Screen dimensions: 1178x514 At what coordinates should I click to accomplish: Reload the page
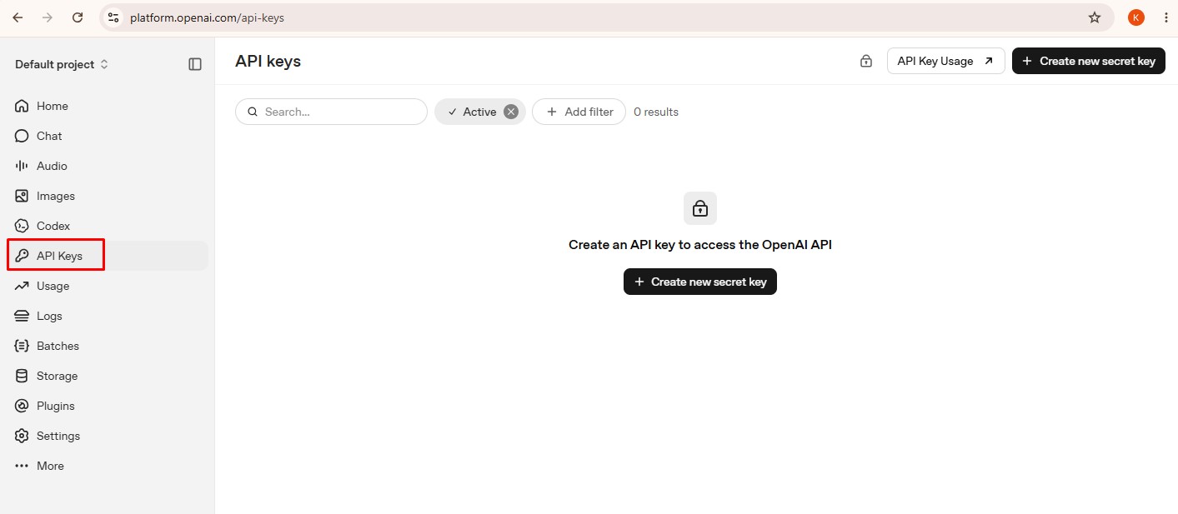pos(78,17)
